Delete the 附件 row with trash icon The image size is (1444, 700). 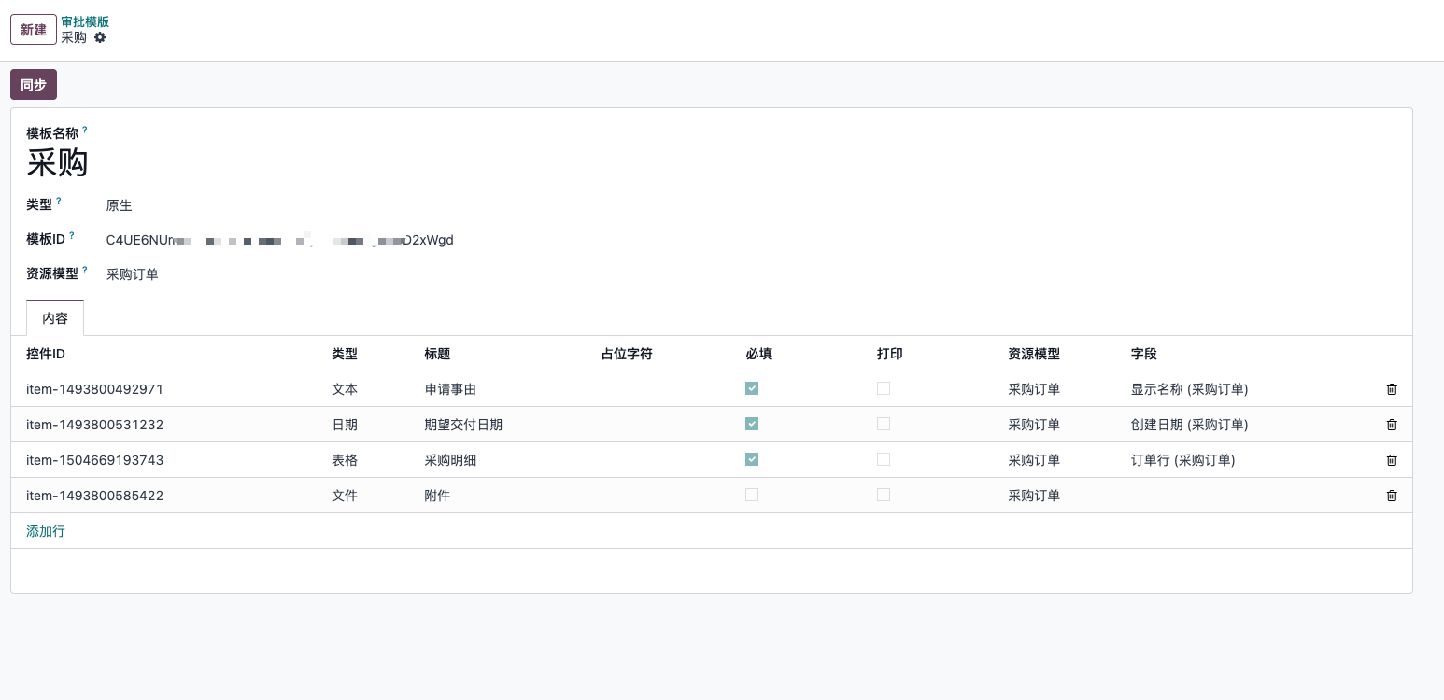[1392, 496]
